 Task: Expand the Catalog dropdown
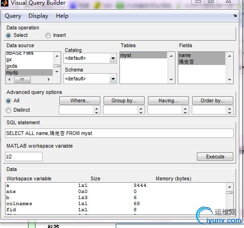[113, 58]
